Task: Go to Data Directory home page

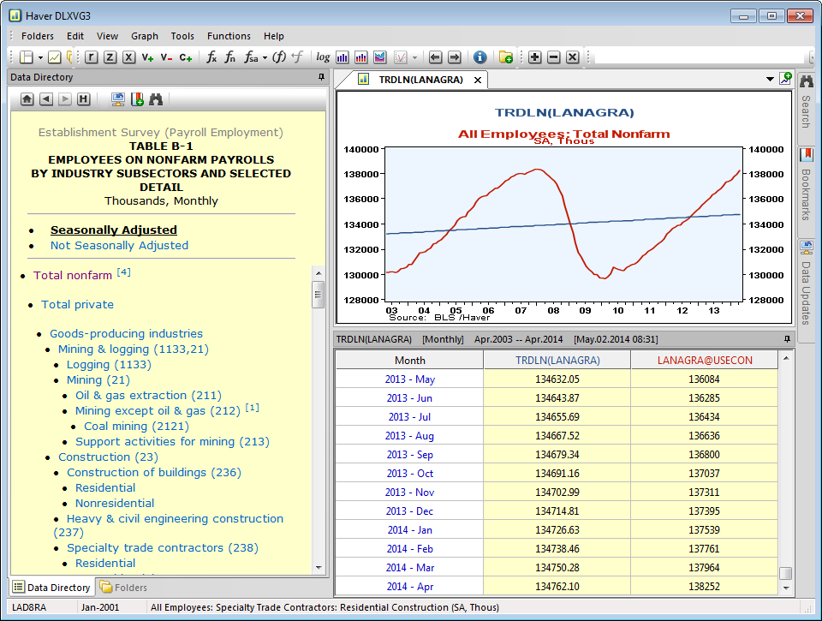Action: (x=27, y=99)
